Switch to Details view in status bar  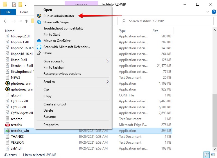(207, 155)
